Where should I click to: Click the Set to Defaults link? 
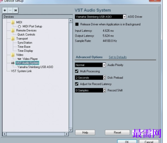118,57
